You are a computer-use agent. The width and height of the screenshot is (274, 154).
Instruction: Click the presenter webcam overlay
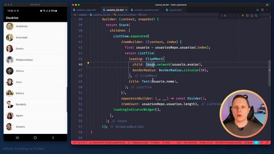[x=244, y=114]
